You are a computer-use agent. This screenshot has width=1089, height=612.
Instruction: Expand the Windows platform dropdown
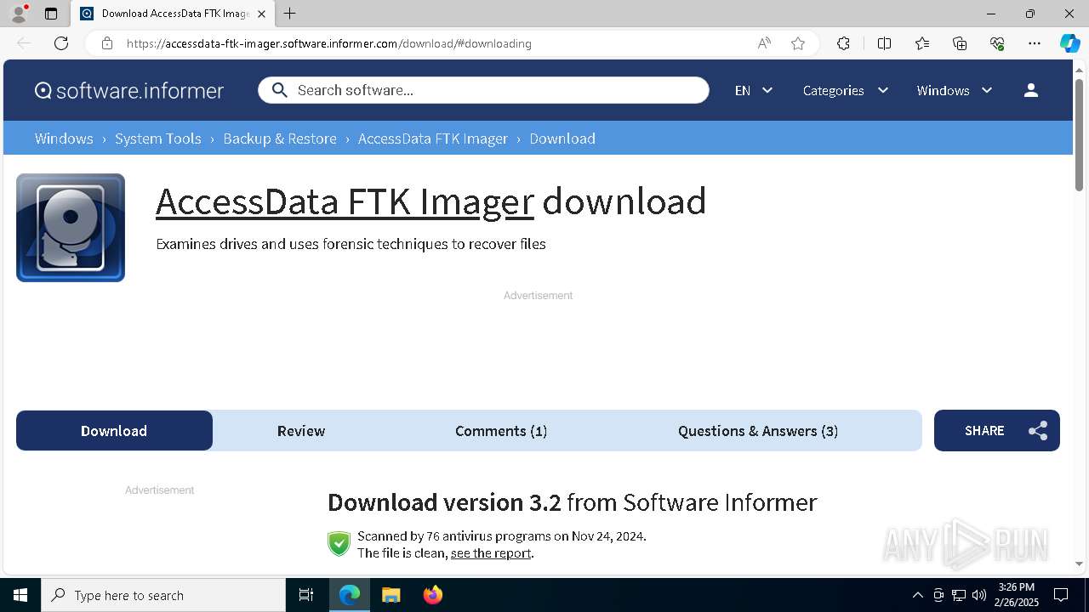point(955,90)
